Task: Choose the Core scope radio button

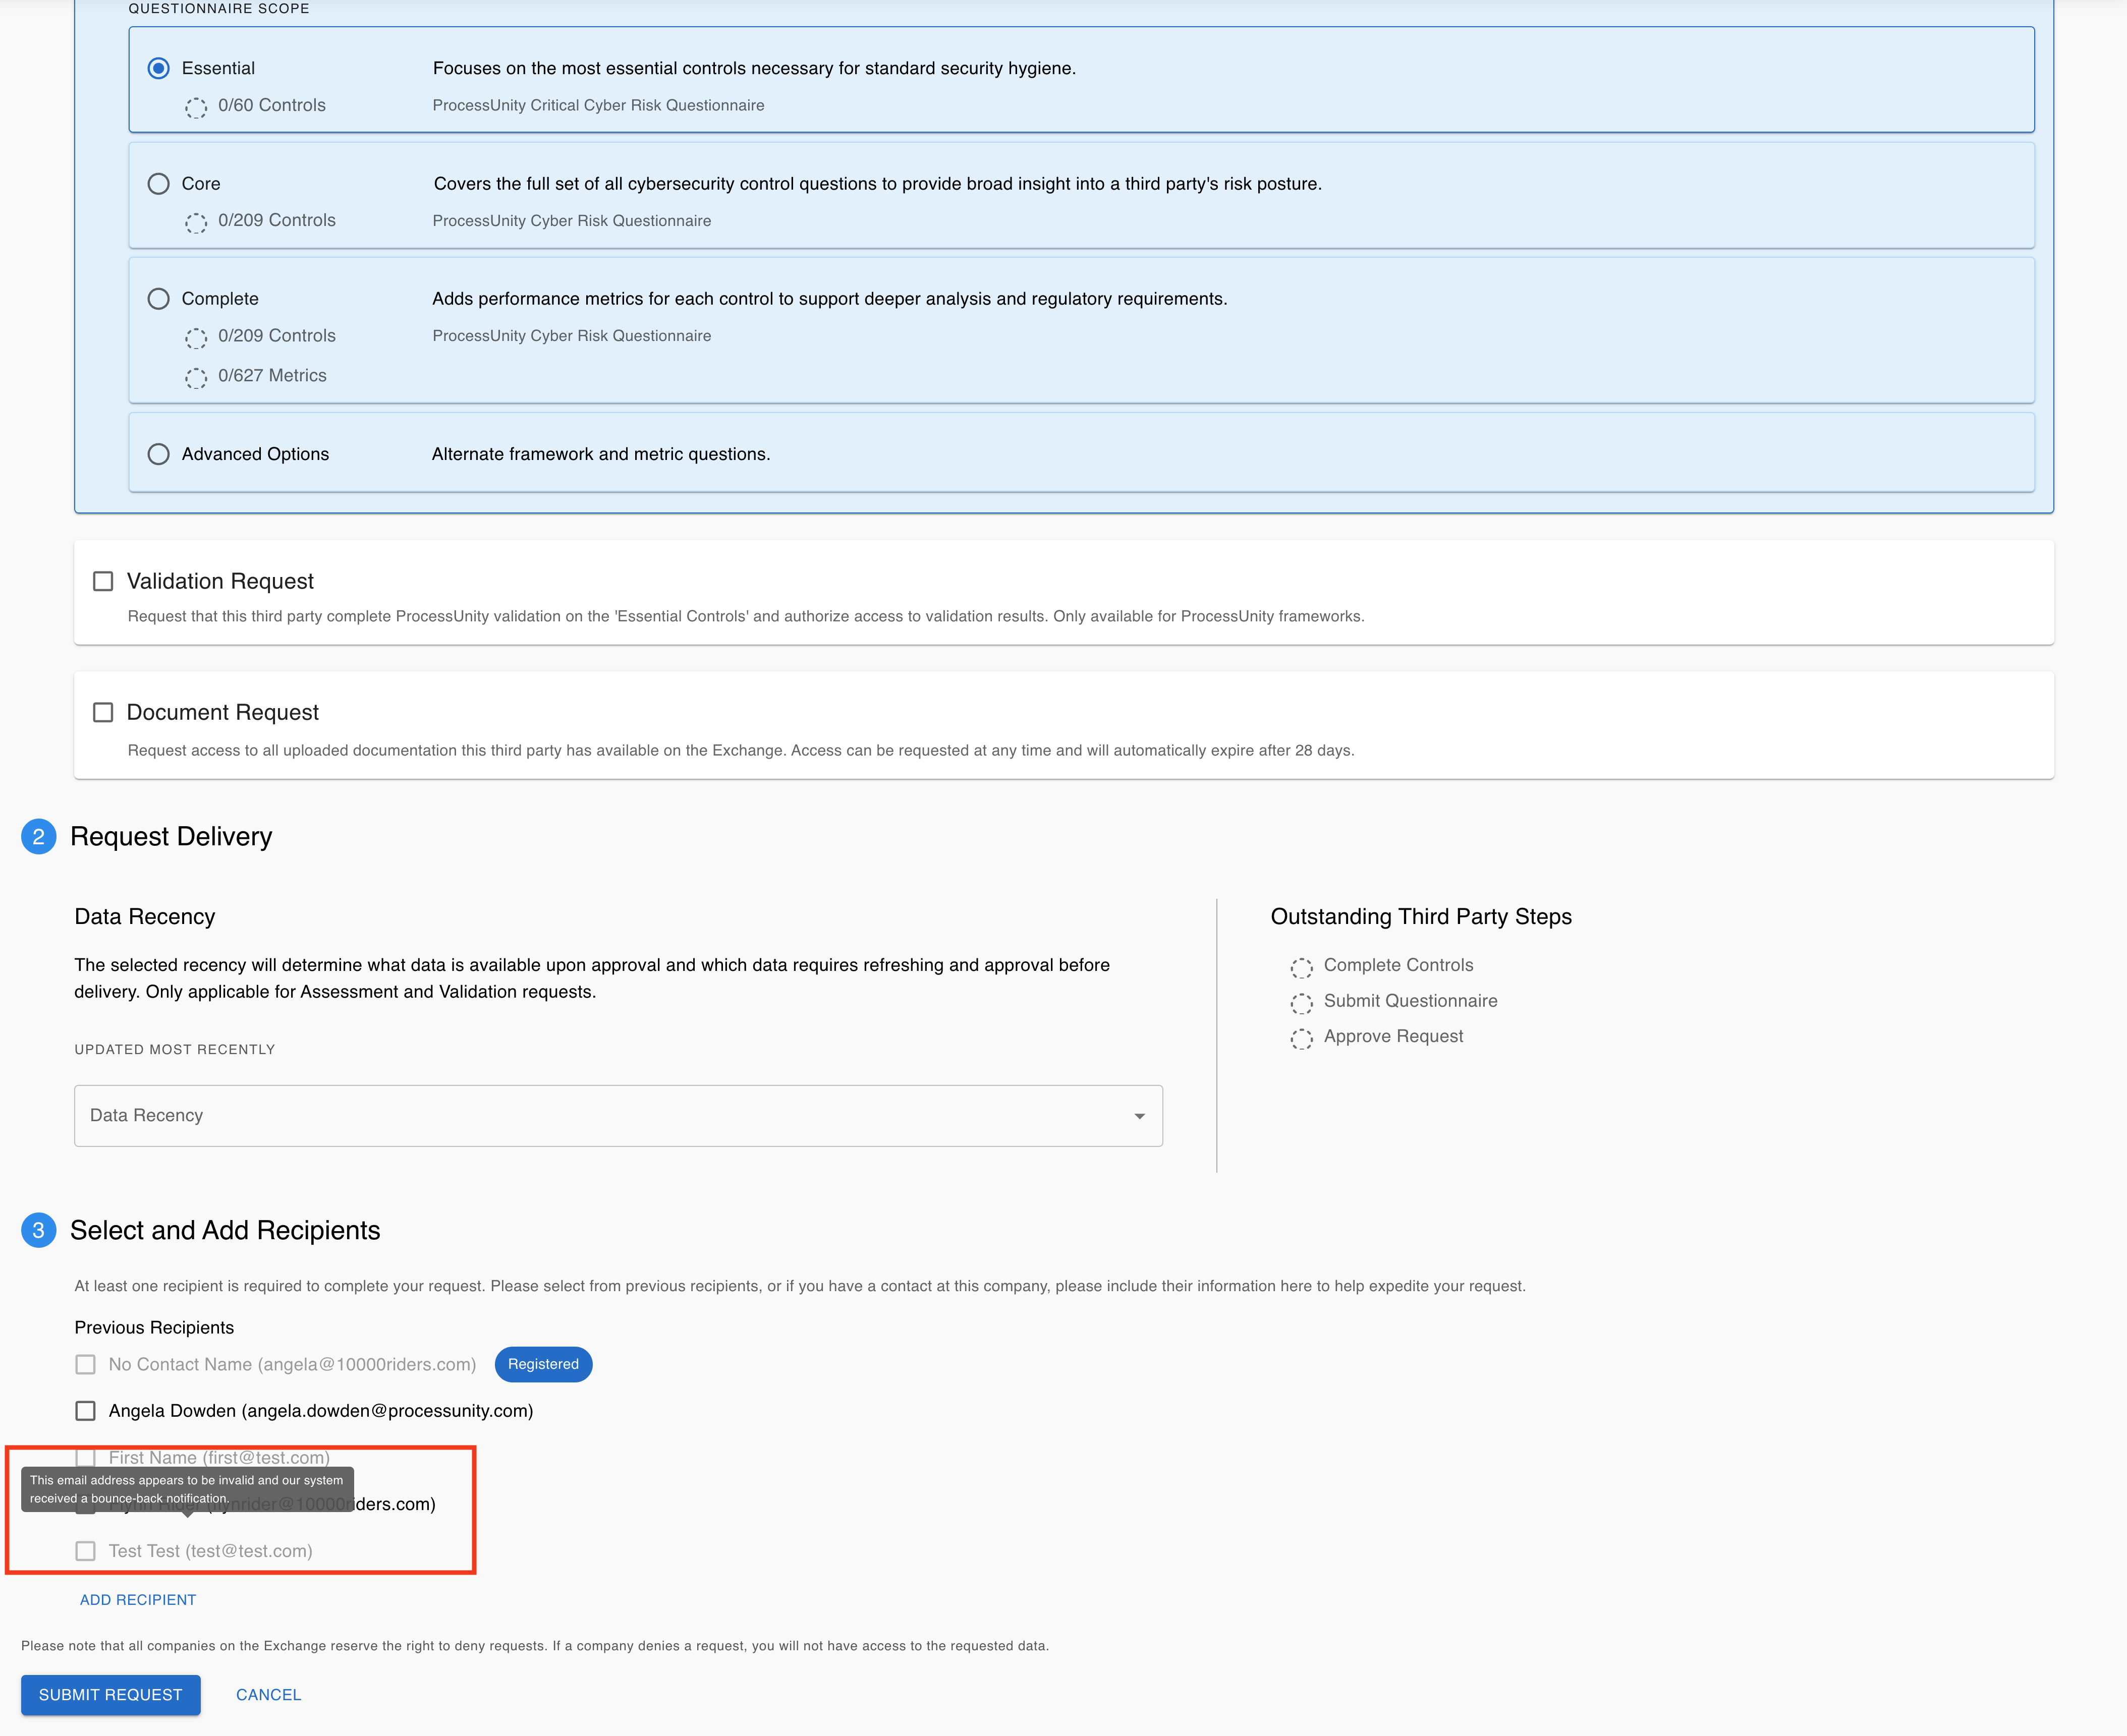Action: (x=158, y=184)
